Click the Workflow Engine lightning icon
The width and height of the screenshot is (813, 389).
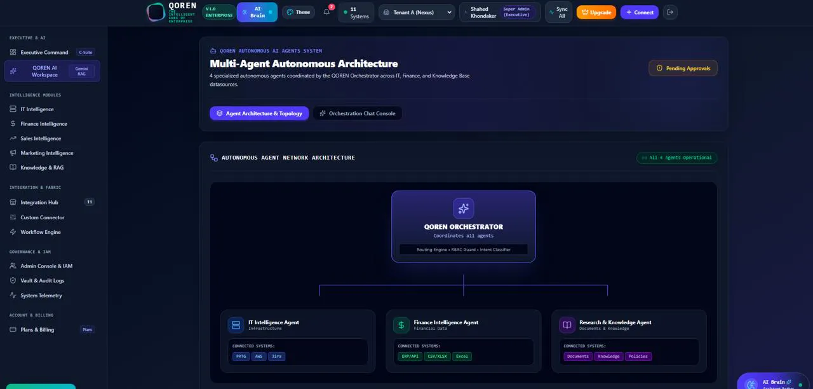13,232
